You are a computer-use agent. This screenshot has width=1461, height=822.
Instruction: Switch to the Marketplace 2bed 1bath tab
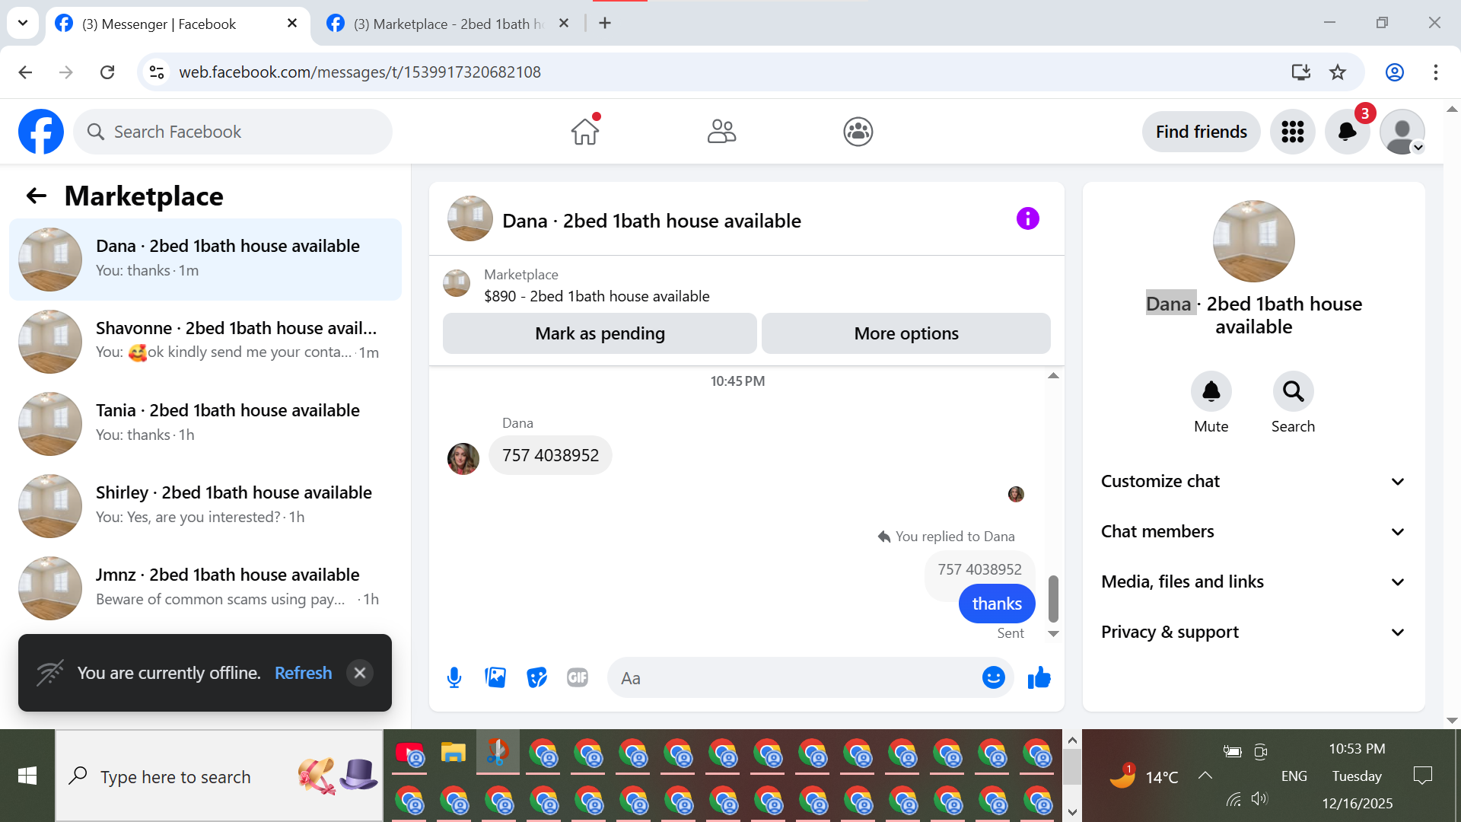450,24
